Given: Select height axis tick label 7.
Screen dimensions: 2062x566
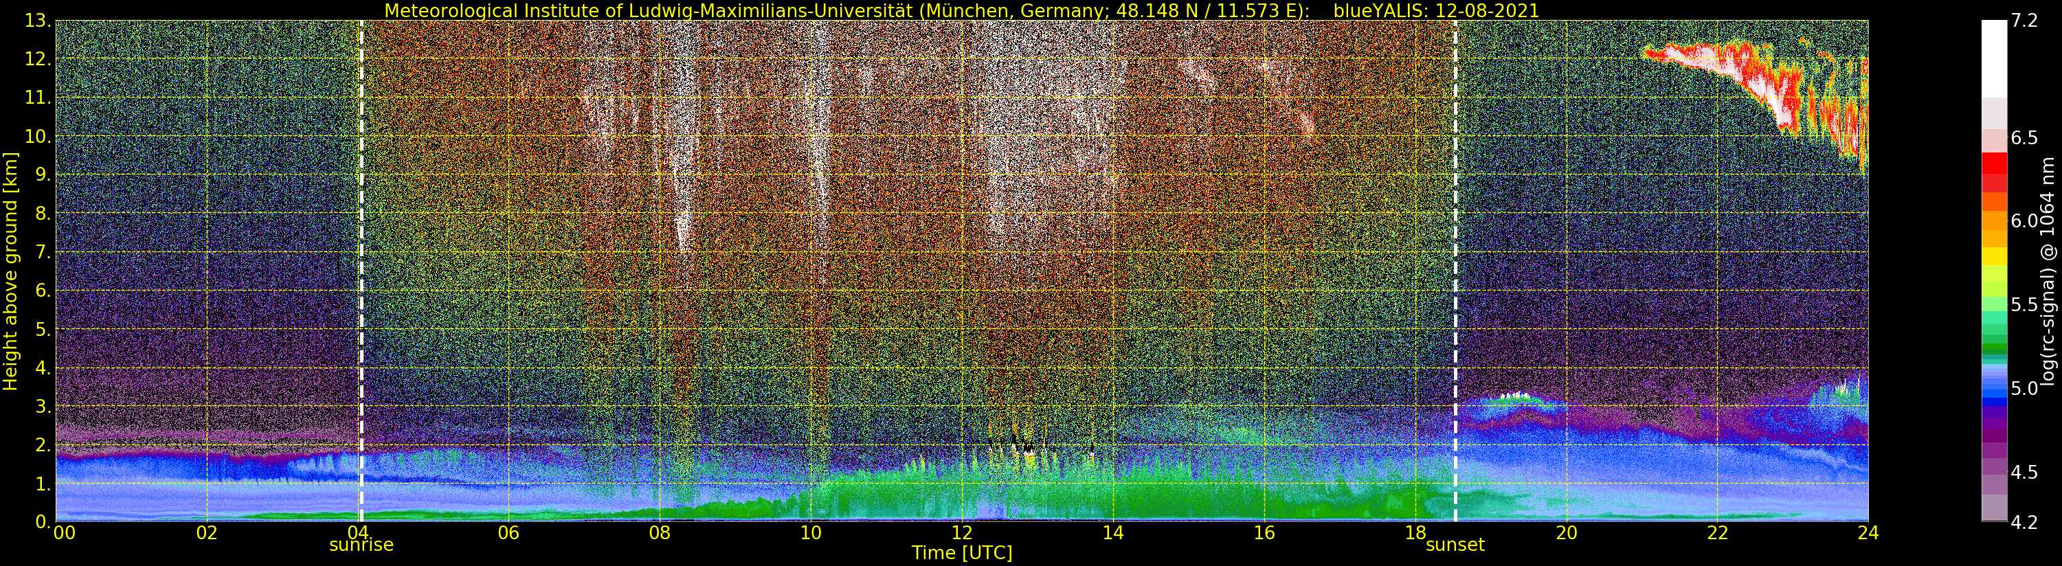Looking at the screenshot, I should 43,252.
